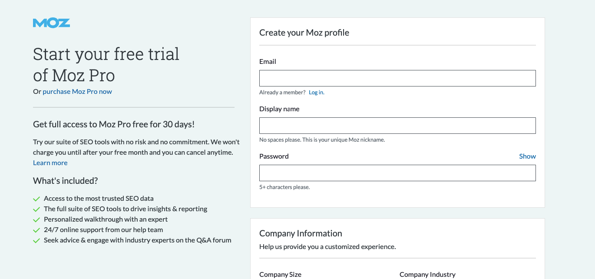The height and width of the screenshot is (279, 595).
Task: Click checkmark beside 'Seek advice & engage' item
Action: click(36, 241)
